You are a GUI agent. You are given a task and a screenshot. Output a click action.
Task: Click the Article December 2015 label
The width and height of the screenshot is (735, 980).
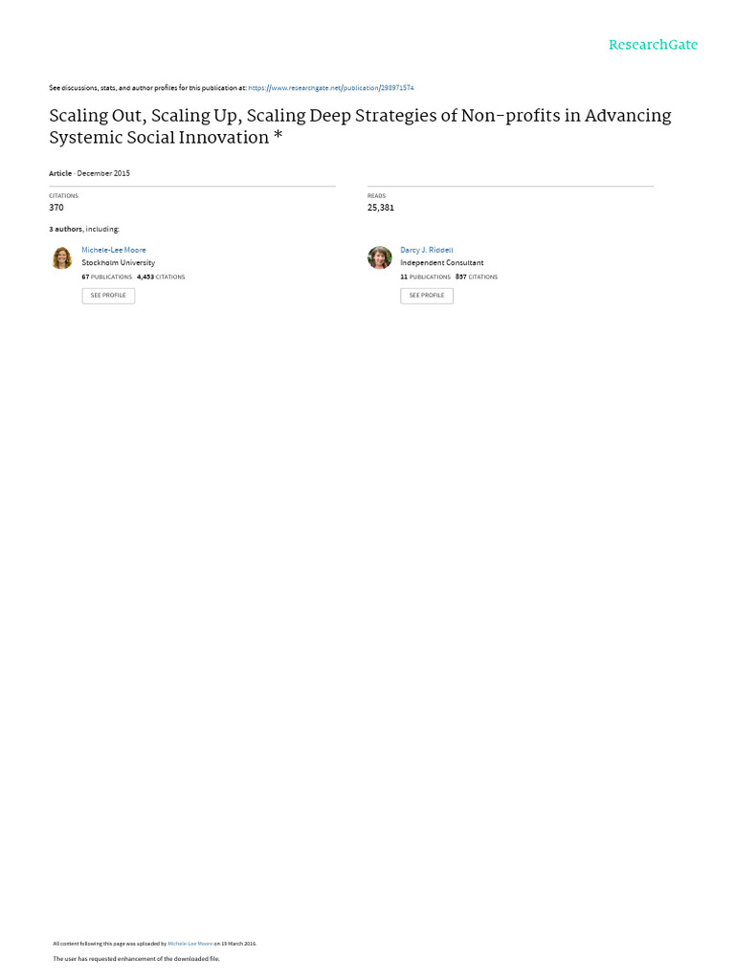point(89,174)
